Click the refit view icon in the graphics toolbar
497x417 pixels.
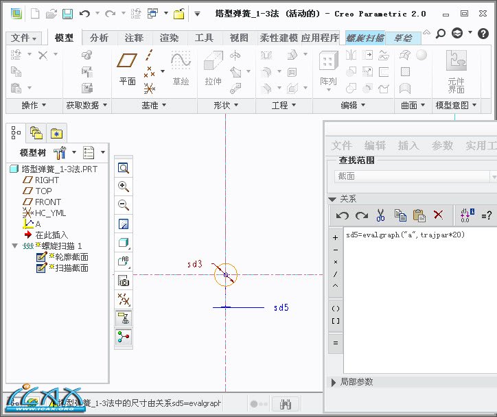coord(124,168)
